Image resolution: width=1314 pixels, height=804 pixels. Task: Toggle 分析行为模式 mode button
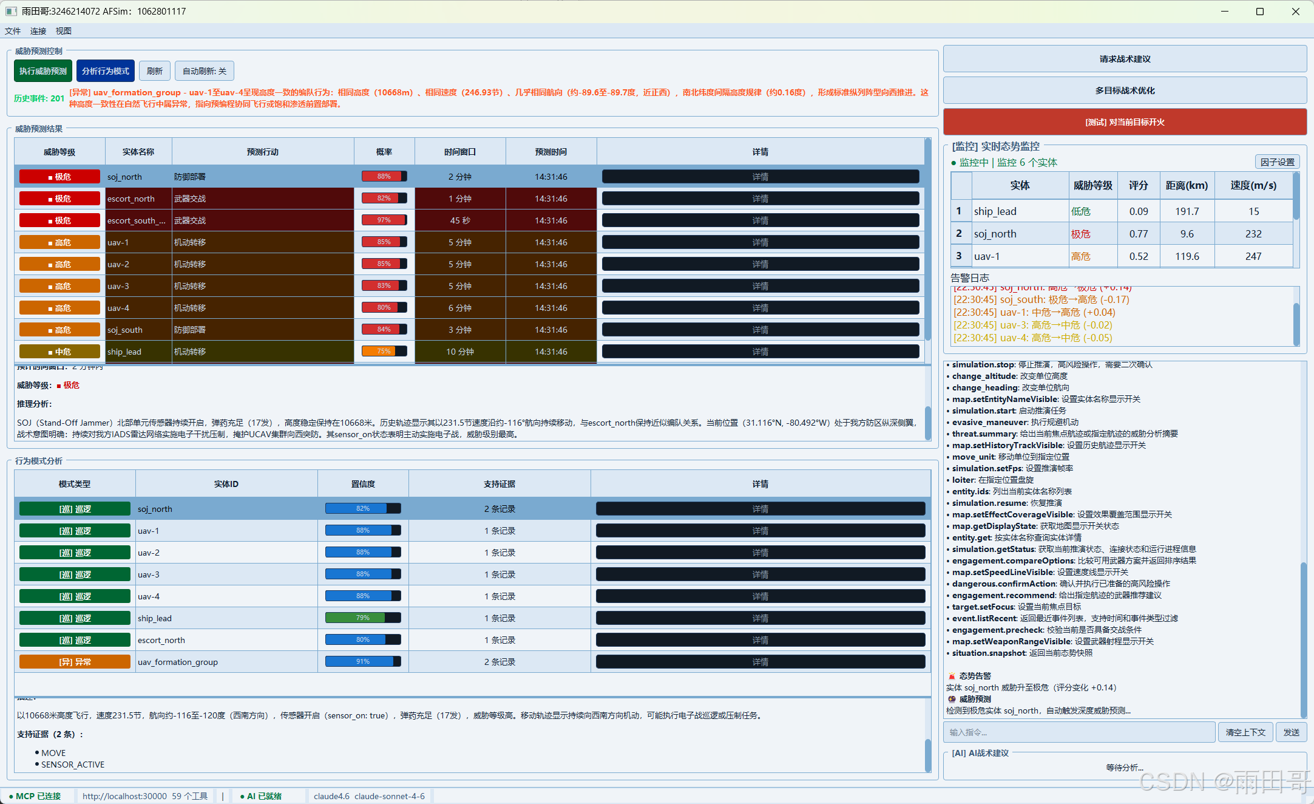(x=106, y=71)
